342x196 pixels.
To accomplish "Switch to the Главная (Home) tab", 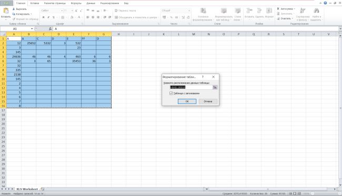I will click(21, 3).
